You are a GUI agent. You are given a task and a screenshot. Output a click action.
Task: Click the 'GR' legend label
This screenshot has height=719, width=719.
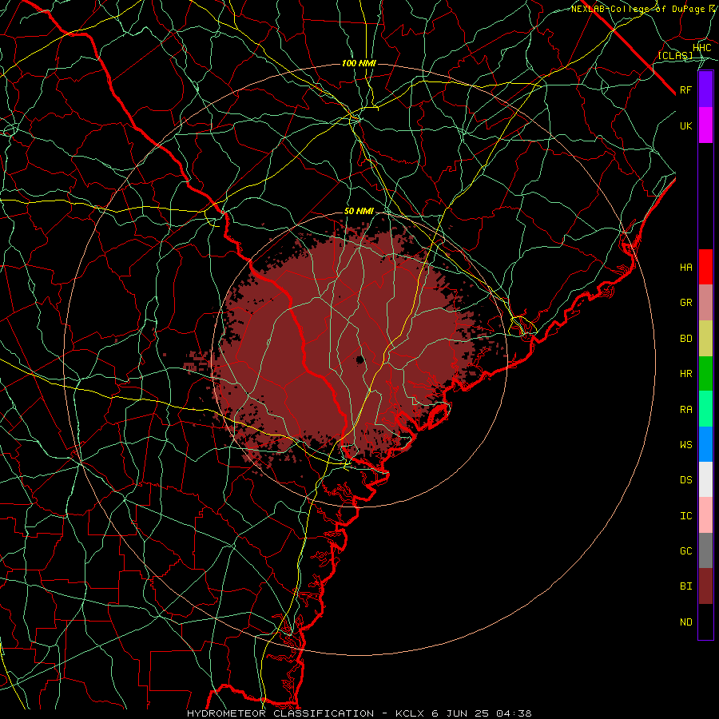pos(685,303)
